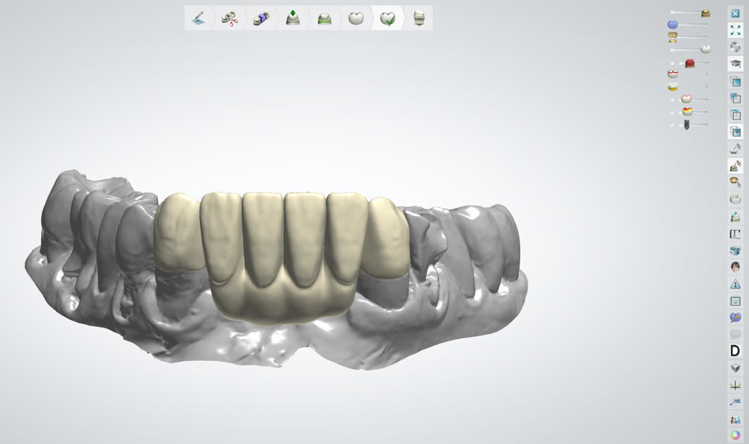Select the top-side cube view icon
The image size is (749, 444).
(x=735, y=99)
